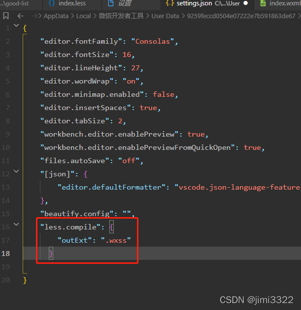Go forward with the right arrow

pos(34,16)
